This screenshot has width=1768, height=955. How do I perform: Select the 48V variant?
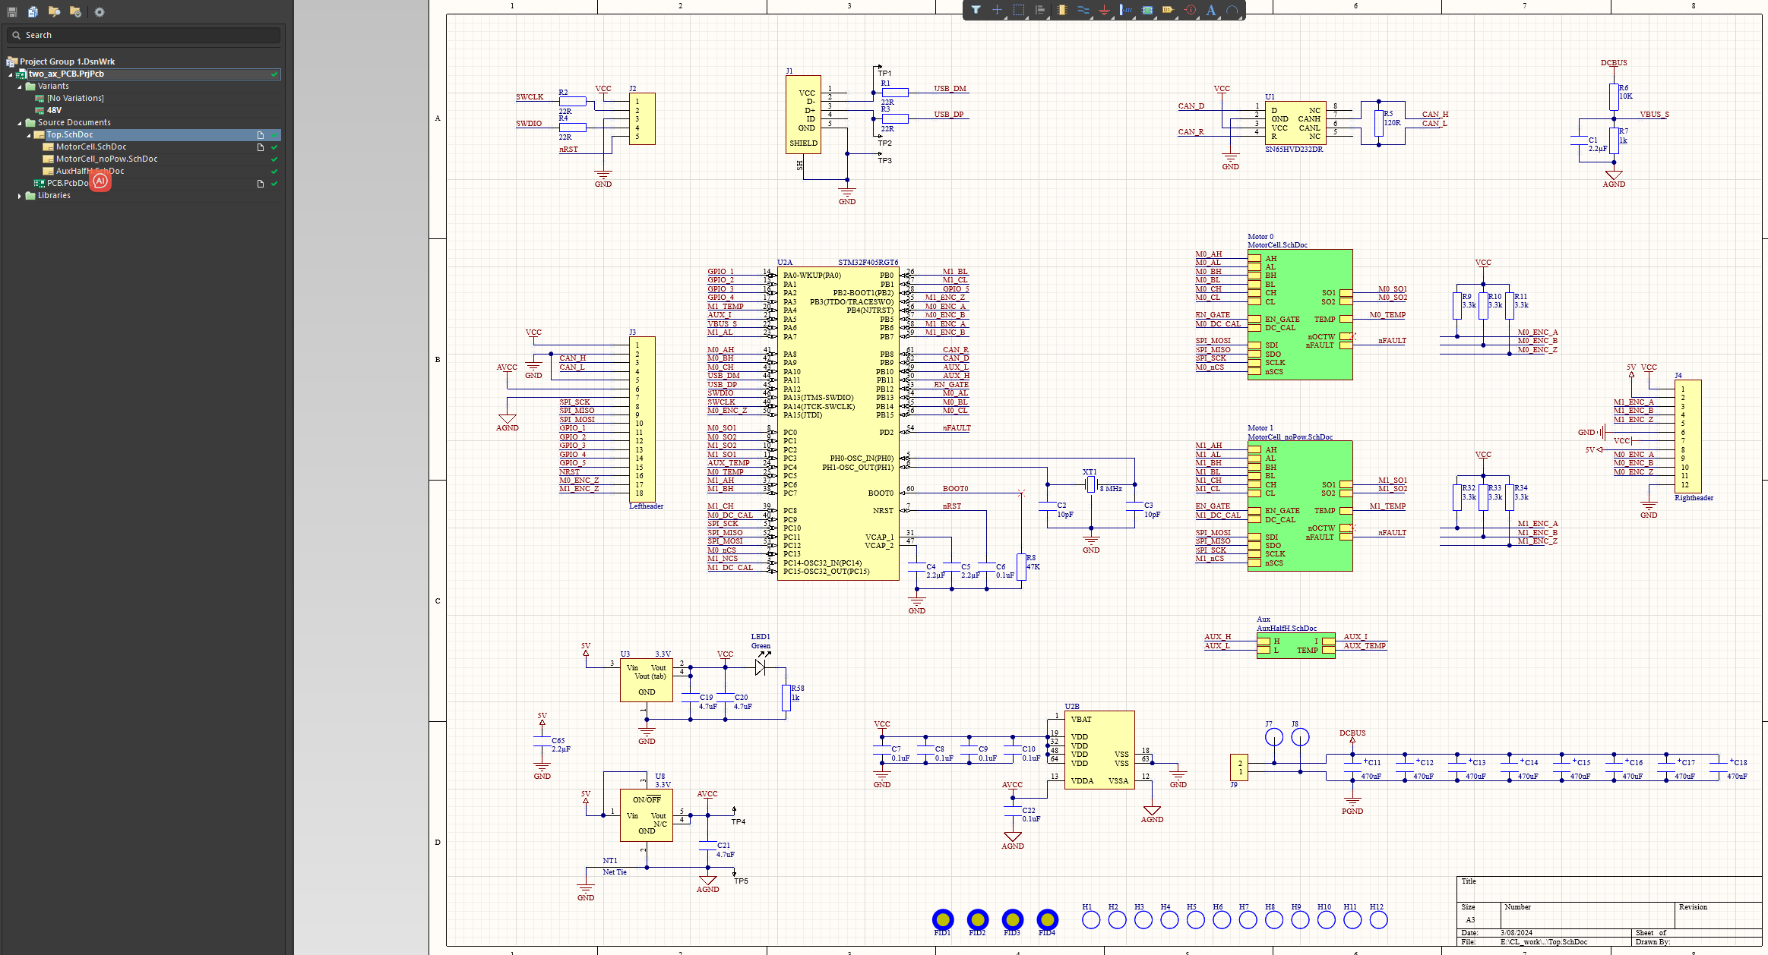(x=54, y=110)
